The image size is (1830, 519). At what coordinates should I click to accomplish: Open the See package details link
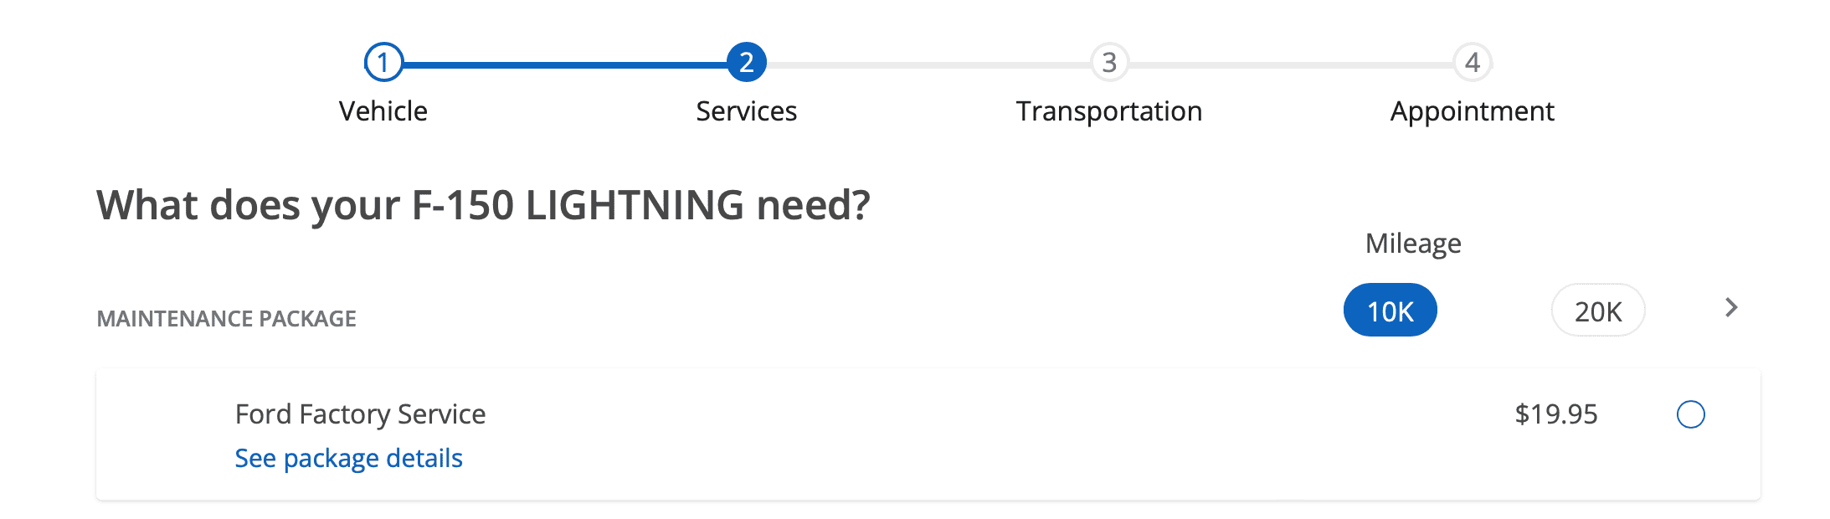[348, 459]
